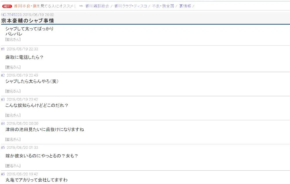This screenshot has height=184, width=290.
Task: Select the 匿名さん name under reply #2
Action: pyautogui.click(x=13, y=91)
